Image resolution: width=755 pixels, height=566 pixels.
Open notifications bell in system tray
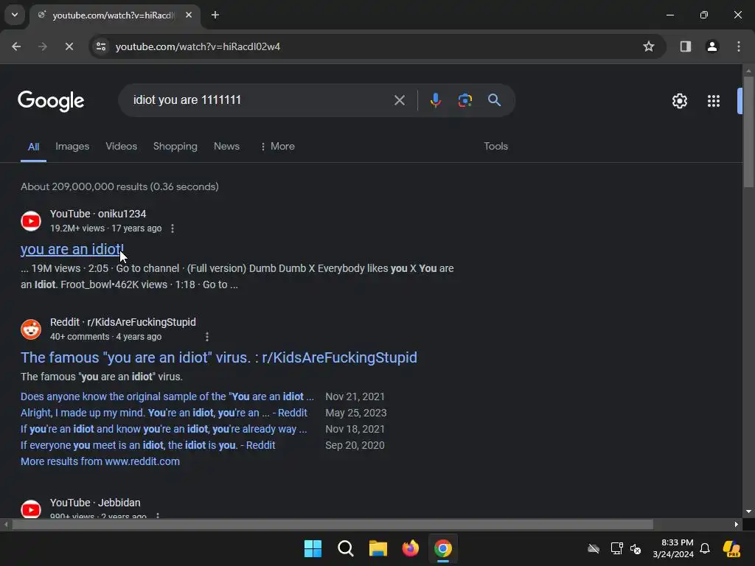point(705,548)
